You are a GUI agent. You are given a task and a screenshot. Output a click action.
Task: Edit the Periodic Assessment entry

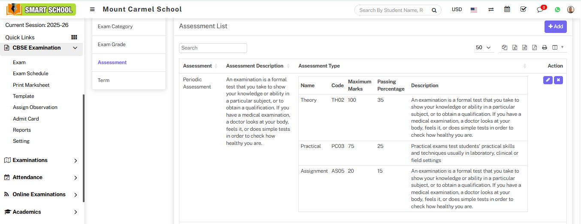click(548, 80)
